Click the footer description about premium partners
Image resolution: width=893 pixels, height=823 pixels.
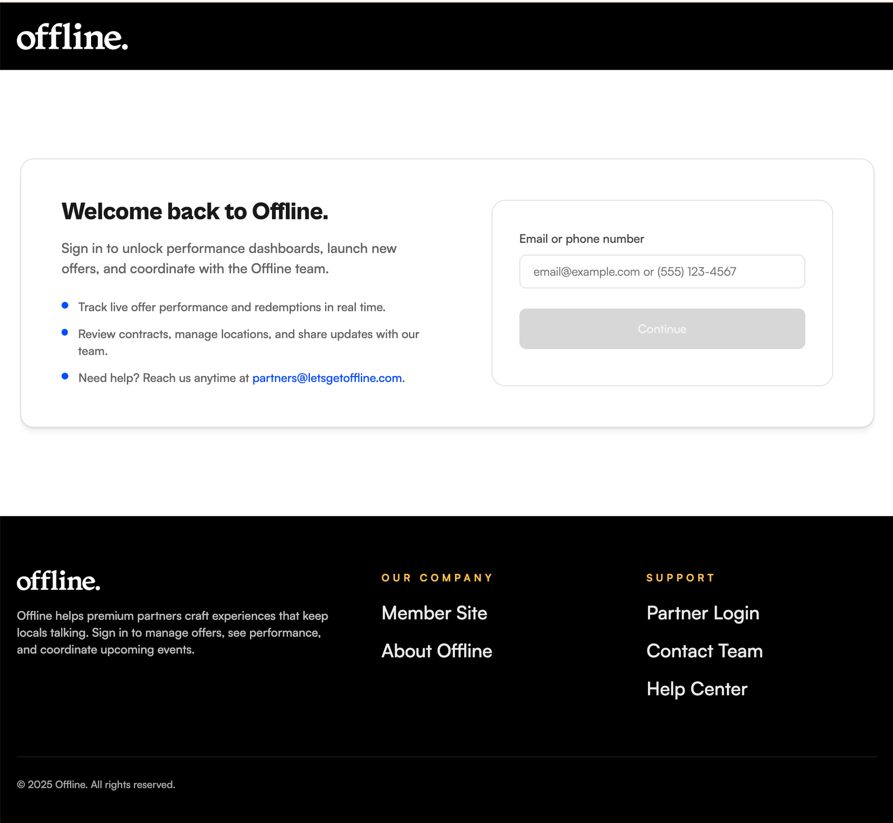(x=172, y=633)
